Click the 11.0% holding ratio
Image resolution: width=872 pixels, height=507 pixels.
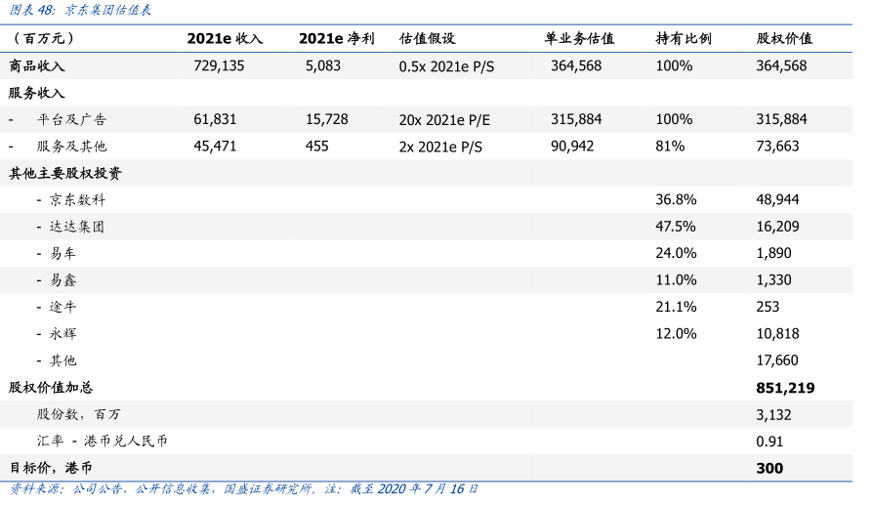(x=676, y=279)
